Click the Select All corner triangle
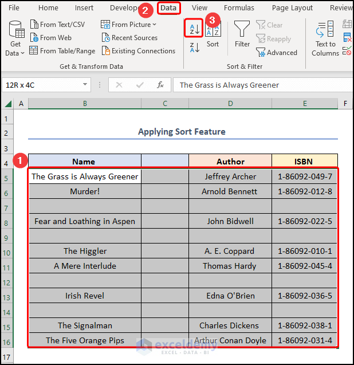The height and width of the screenshot is (365, 354). (8, 104)
